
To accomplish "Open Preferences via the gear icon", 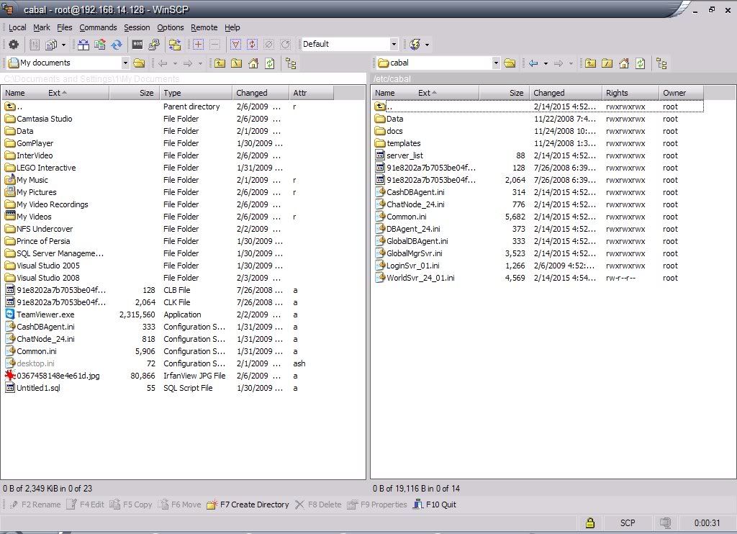I will (x=14, y=45).
